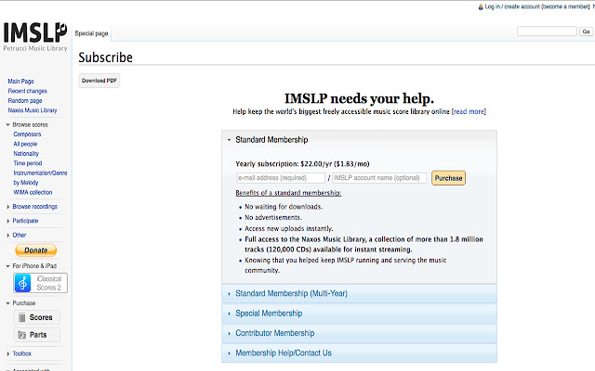Expand the Special Membership section

(x=359, y=313)
